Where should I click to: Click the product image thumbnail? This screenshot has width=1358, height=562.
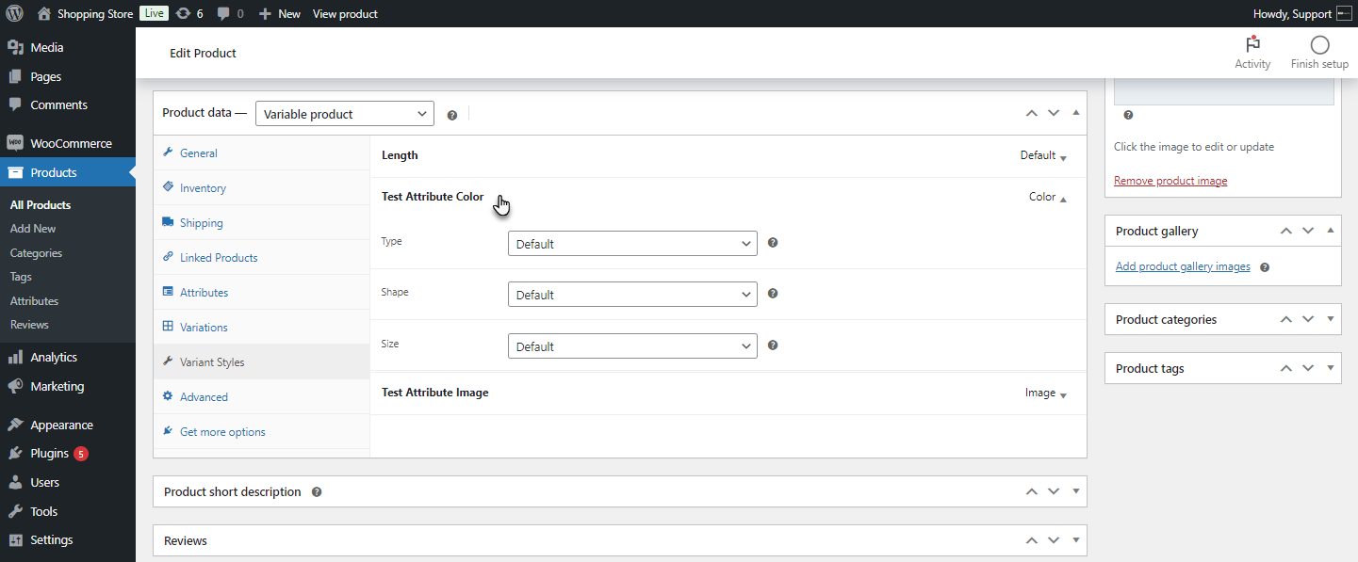coord(1224,91)
